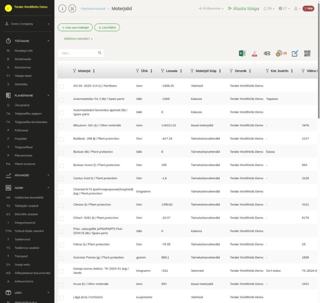Screen dimensions: 320x303
Task: Open the user profile icon menu
Action: 297,8
